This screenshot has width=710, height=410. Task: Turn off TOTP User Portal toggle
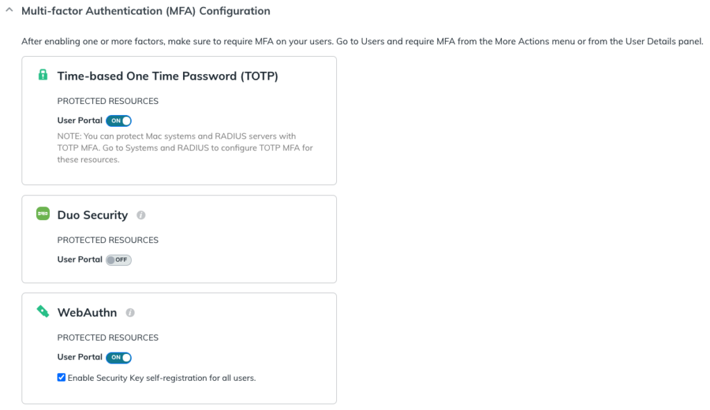pyautogui.click(x=119, y=121)
